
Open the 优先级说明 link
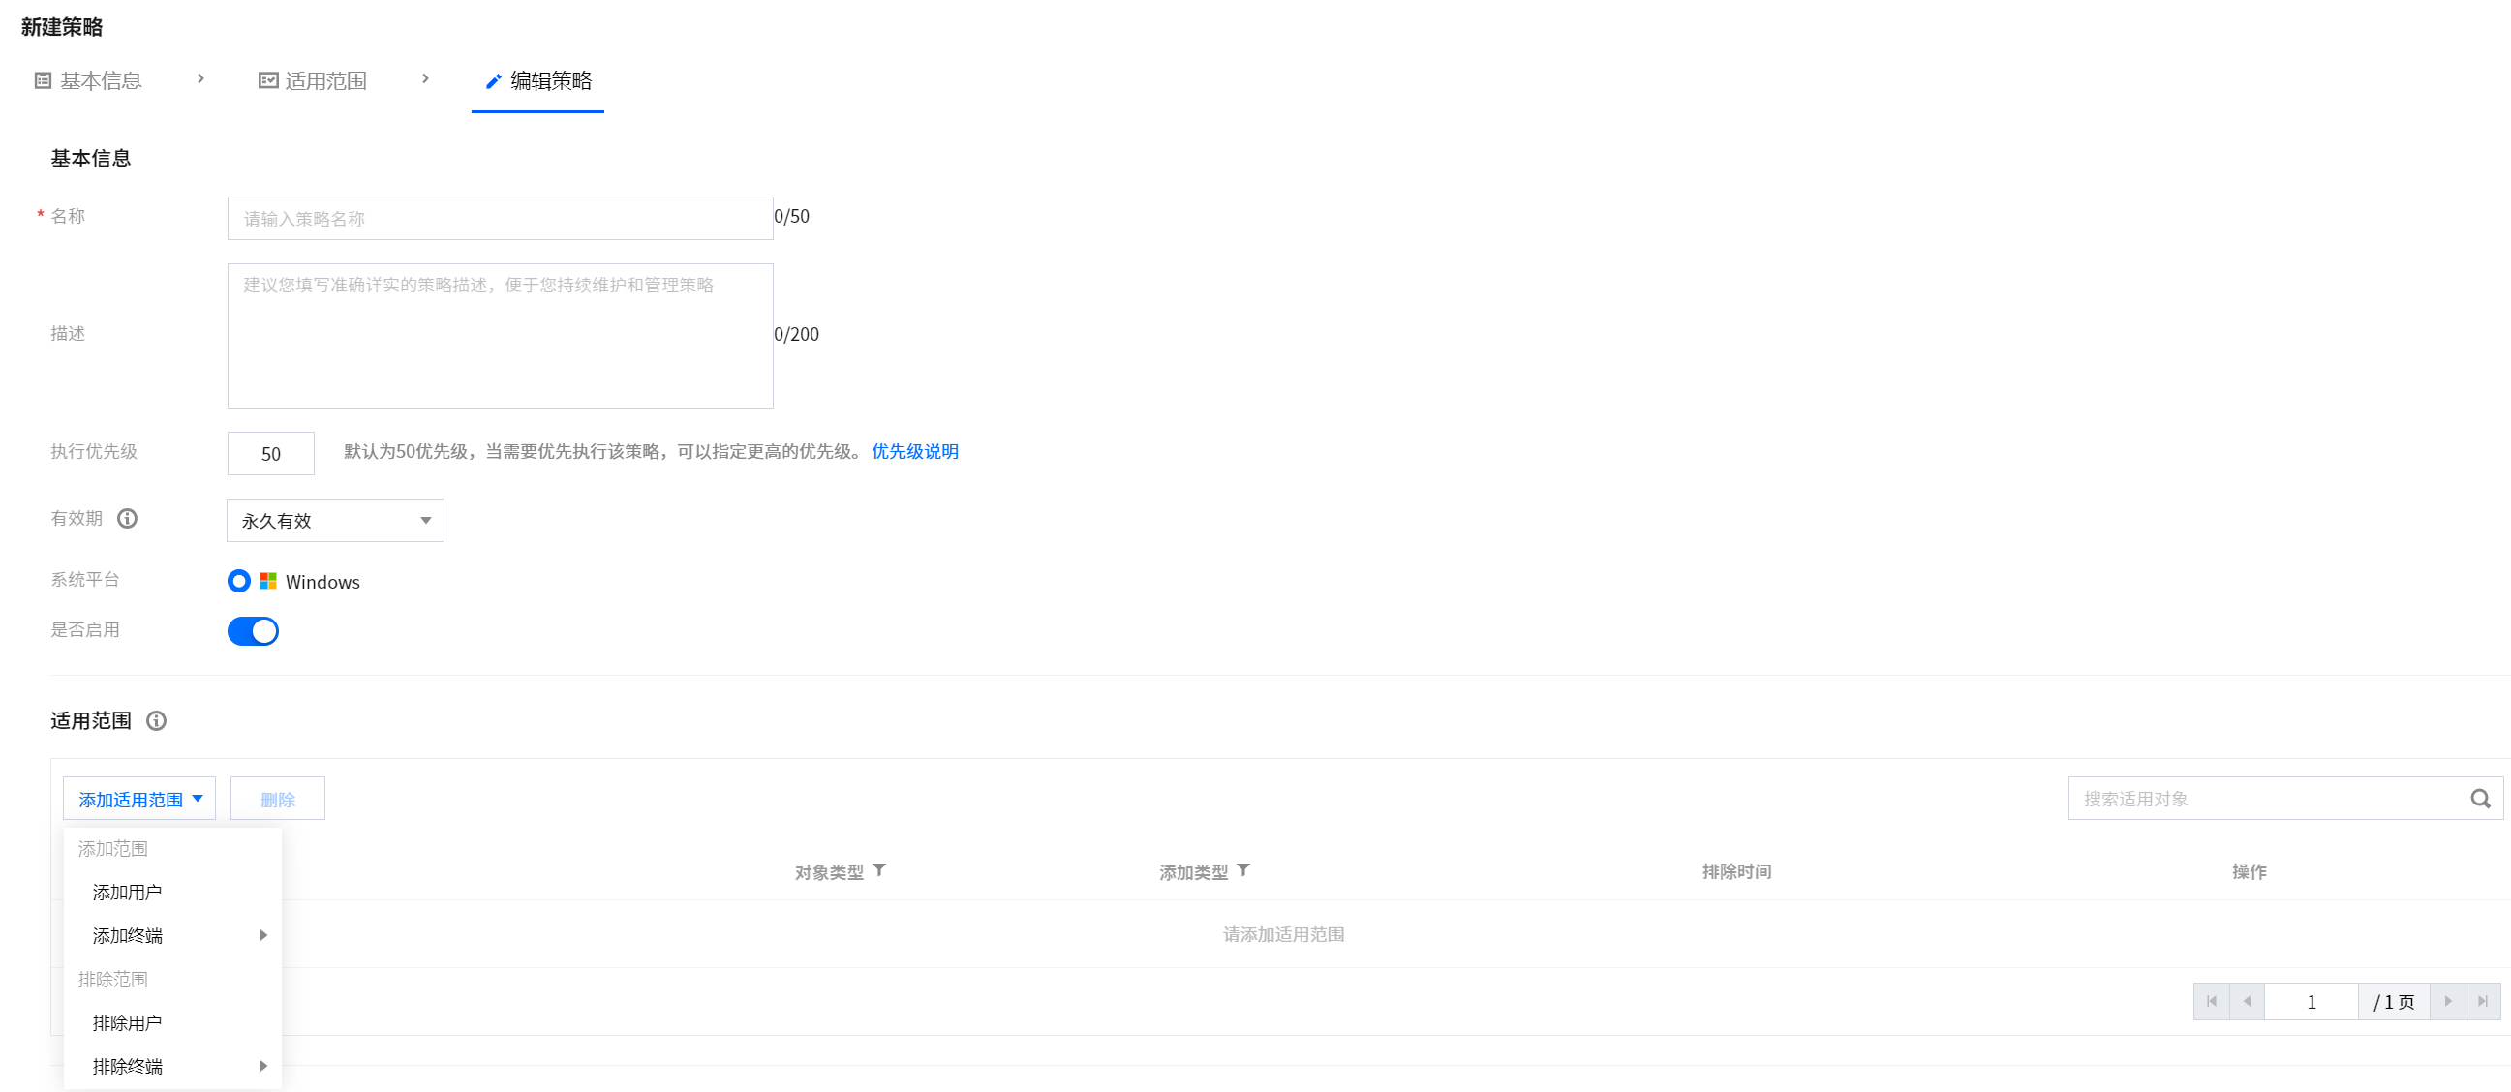click(914, 452)
